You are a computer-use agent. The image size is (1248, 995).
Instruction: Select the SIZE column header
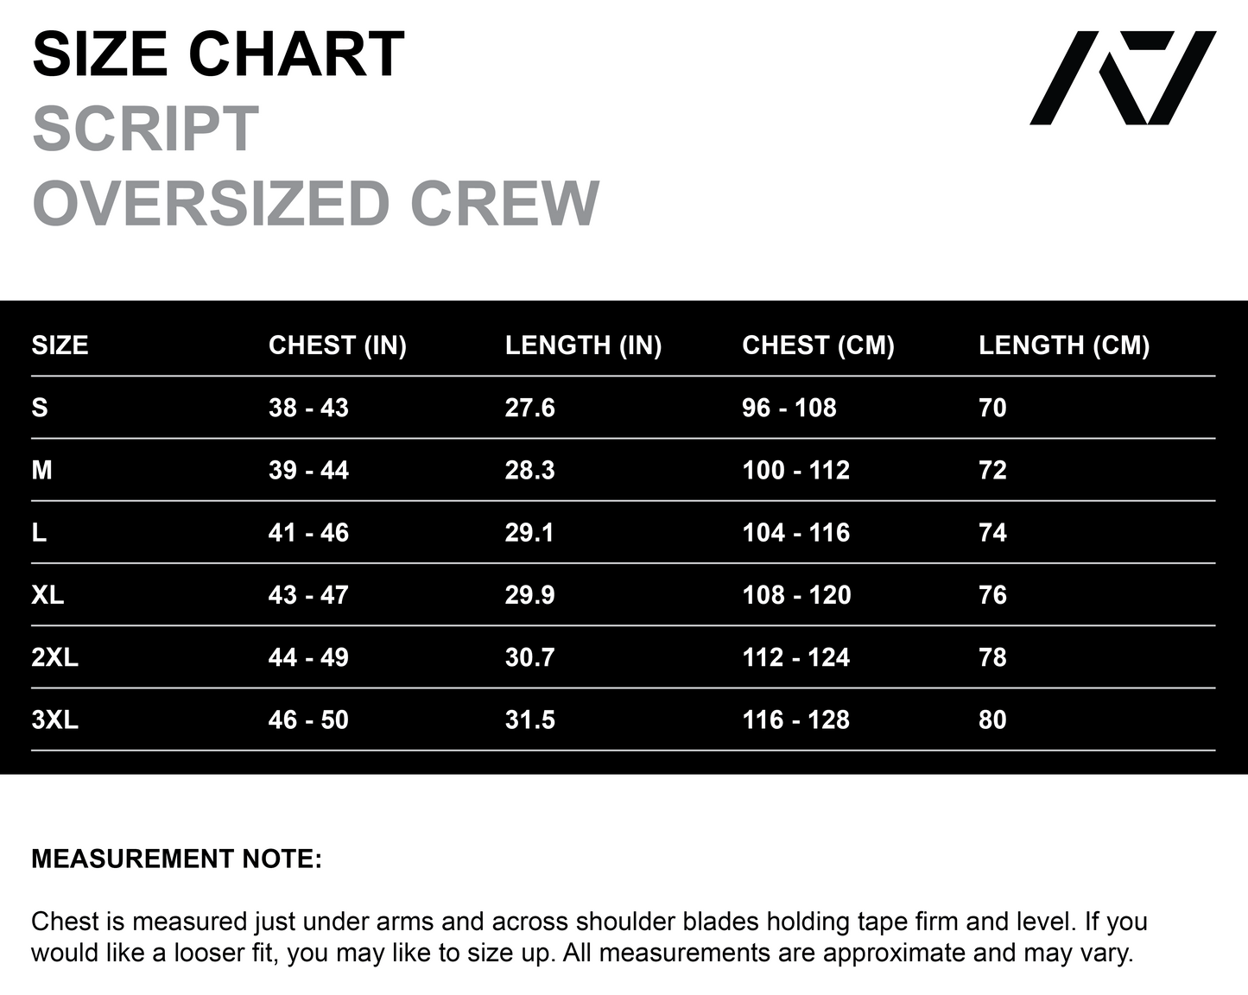pos(60,345)
